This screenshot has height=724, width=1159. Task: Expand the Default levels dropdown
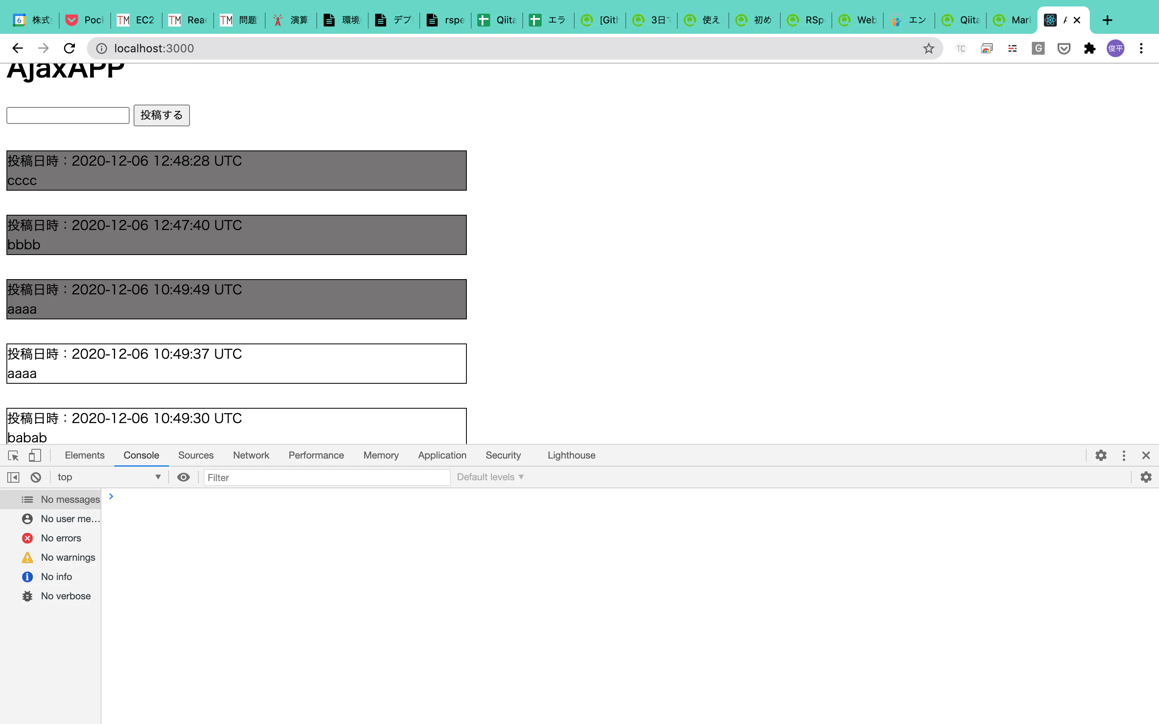pyautogui.click(x=490, y=477)
